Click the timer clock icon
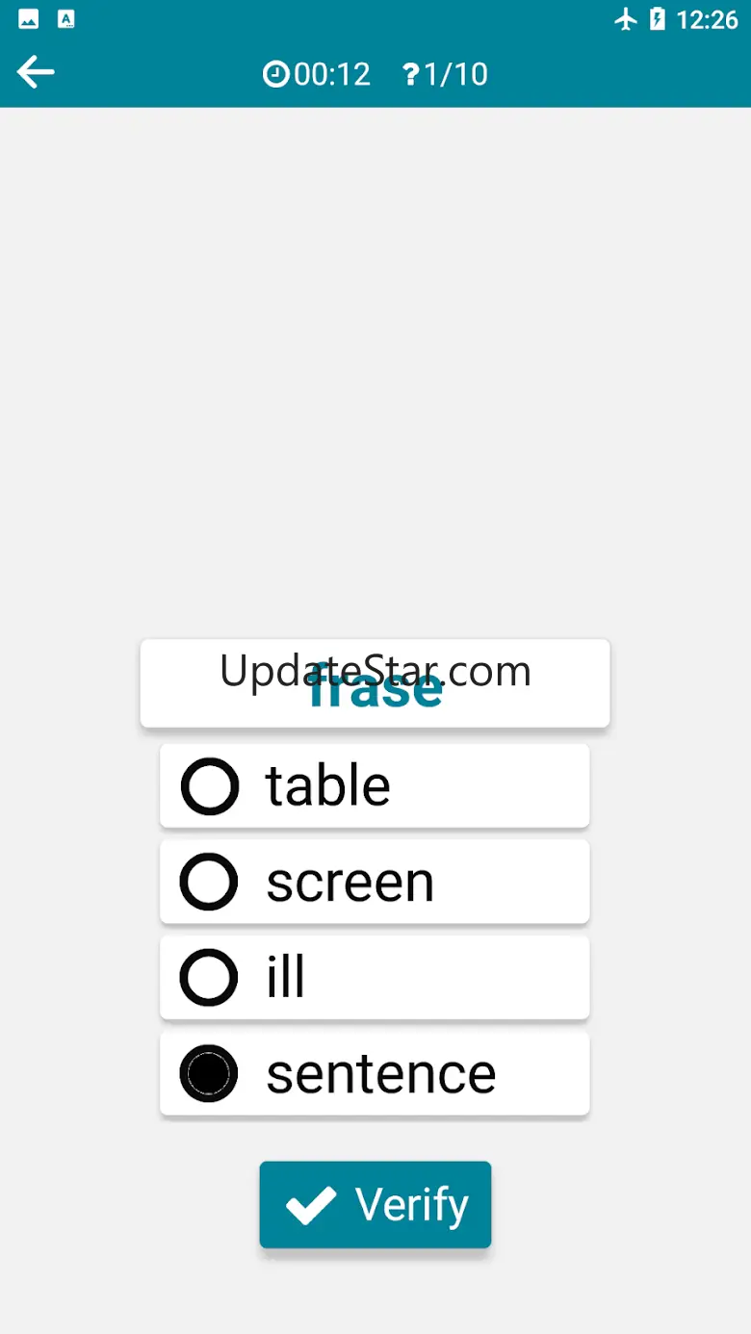The image size is (751, 1334). [x=276, y=74]
